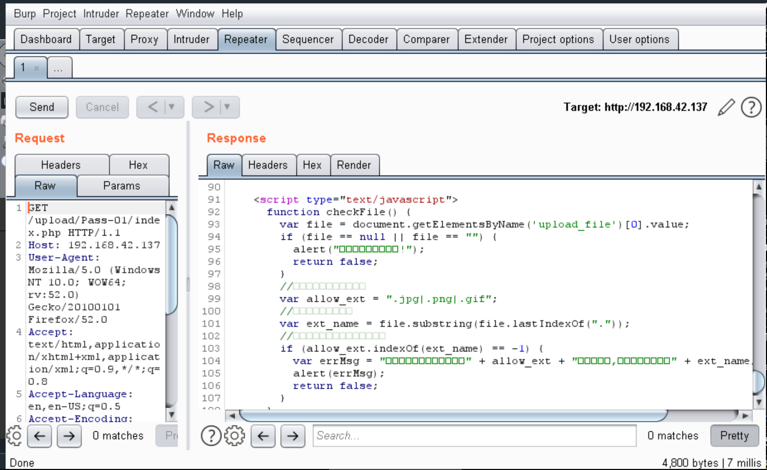Switch to the Intruder tab
The width and height of the screenshot is (767, 470).
[192, 40]
